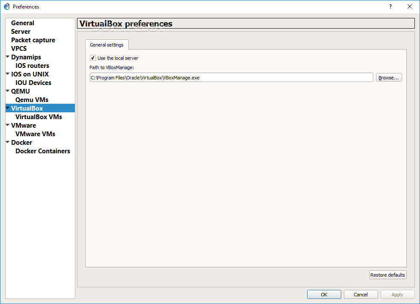This screenshot has width=420, height=304.
Task: Open the General settings tab
Action: 106,45
